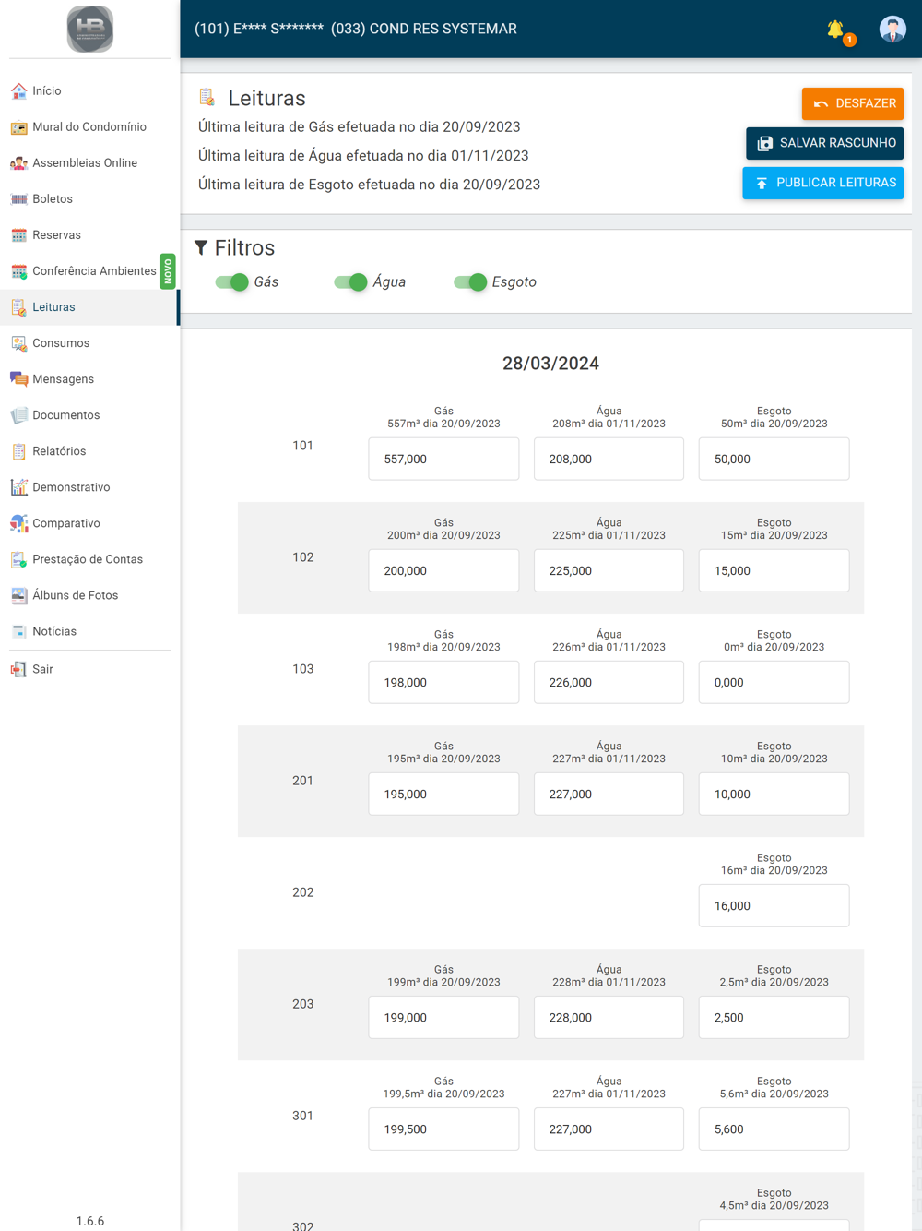Open Documentos link in sidebar
Screen dimensions: 922x1231
pyautogui.click(x=89, y=414)
